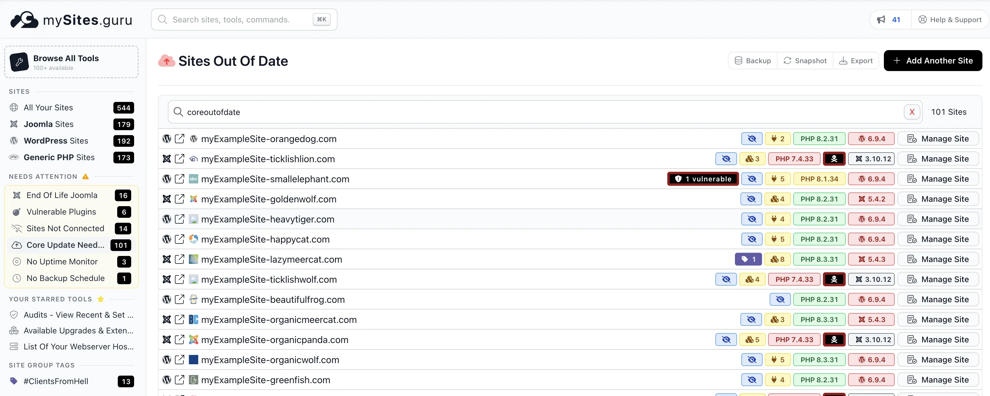Open smallelephant.com external link icon
Viewport: 990px width, 396px height.
click(180, 179)
